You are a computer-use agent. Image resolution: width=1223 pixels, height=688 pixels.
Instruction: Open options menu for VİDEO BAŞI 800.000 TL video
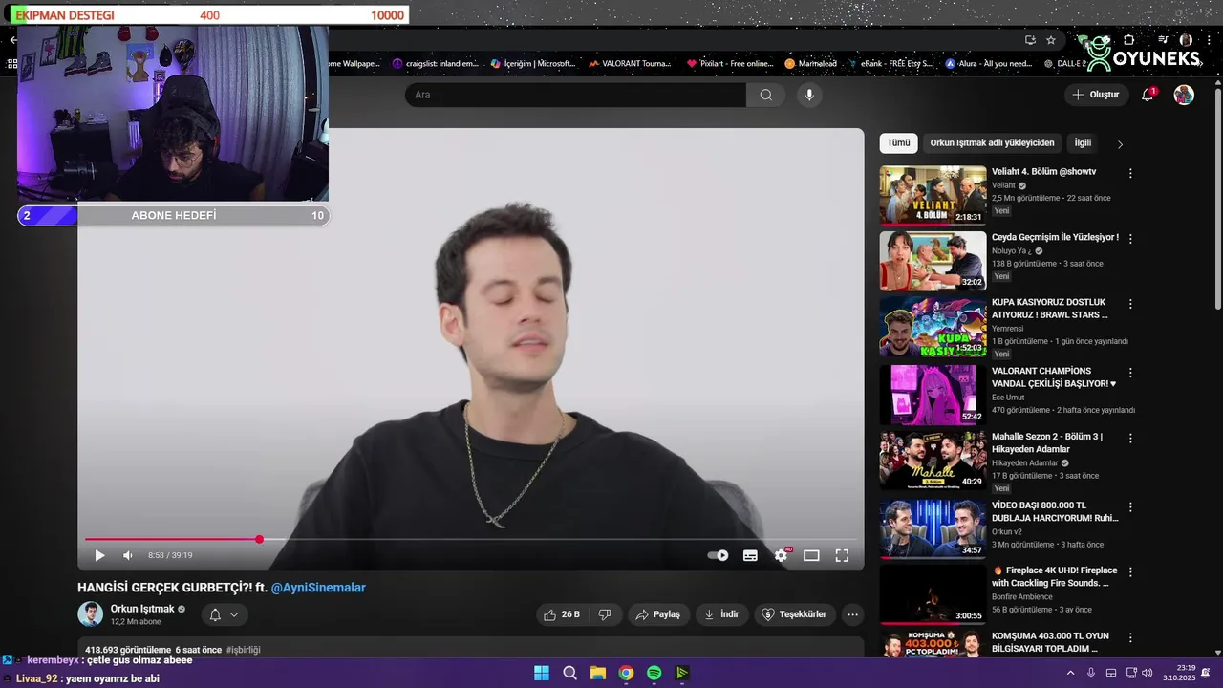pyautogui.click(x=1130, y=507)
